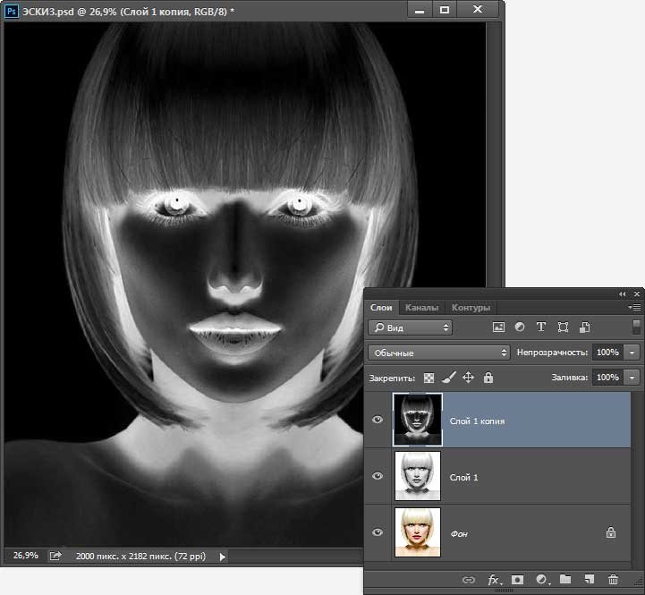The image size is (645, 595).
Task: Close the Layers panel
Action: (637, 294)
